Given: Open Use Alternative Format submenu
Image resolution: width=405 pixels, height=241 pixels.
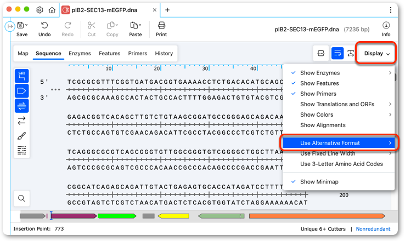Looking at the screenshot, I should click(339, 143).
